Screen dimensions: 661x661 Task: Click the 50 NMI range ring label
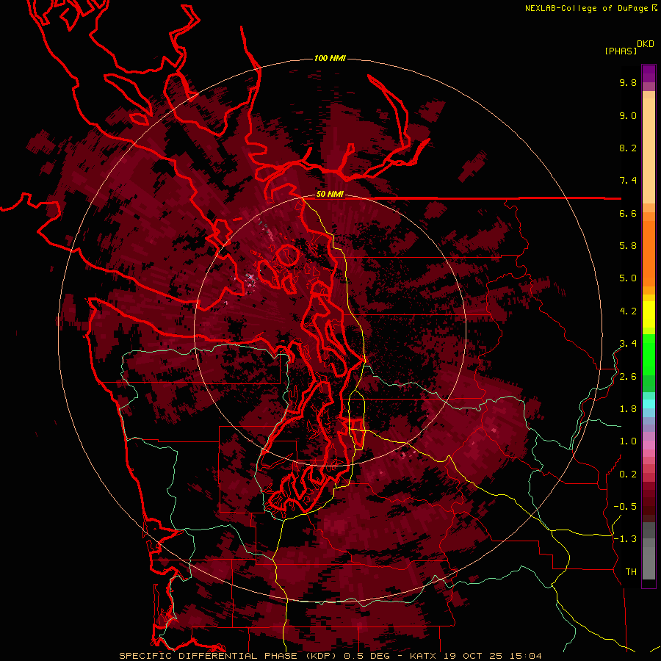(x=330, y=195)
